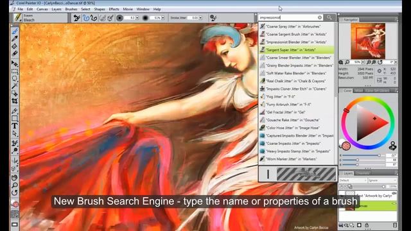This screenshot has height=231, width=411.
Task: Open advanced brush controls icon
Action: point(213,18)
